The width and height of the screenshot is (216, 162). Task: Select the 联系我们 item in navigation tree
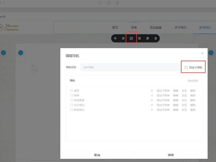point(79,110)
